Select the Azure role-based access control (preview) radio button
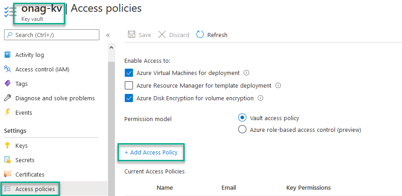Viewport: 402px width, 196px height. coord(242,130)
